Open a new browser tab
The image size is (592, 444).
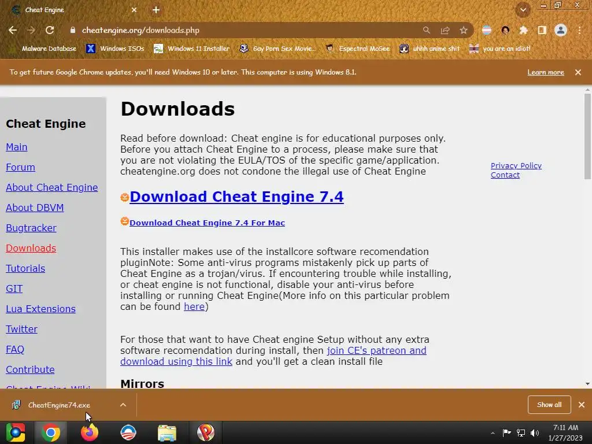pyautogui.click(x=156, y=10)
